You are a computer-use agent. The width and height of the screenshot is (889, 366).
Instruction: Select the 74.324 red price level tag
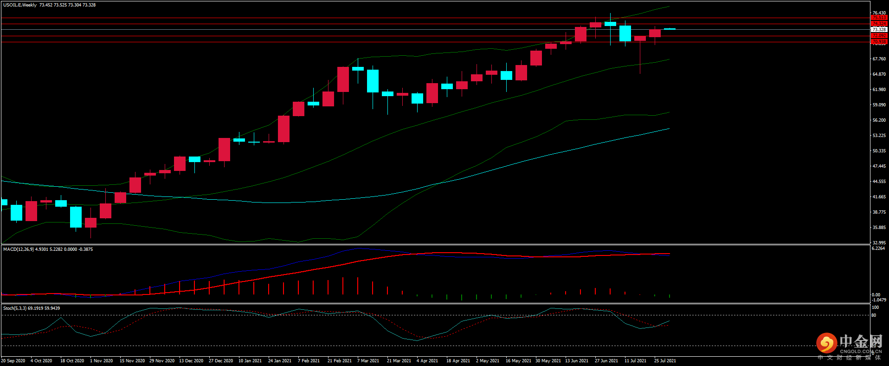(x=879, y=24)
